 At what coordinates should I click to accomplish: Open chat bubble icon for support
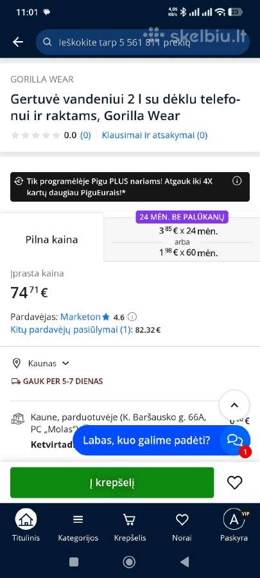tap(234, 440)
